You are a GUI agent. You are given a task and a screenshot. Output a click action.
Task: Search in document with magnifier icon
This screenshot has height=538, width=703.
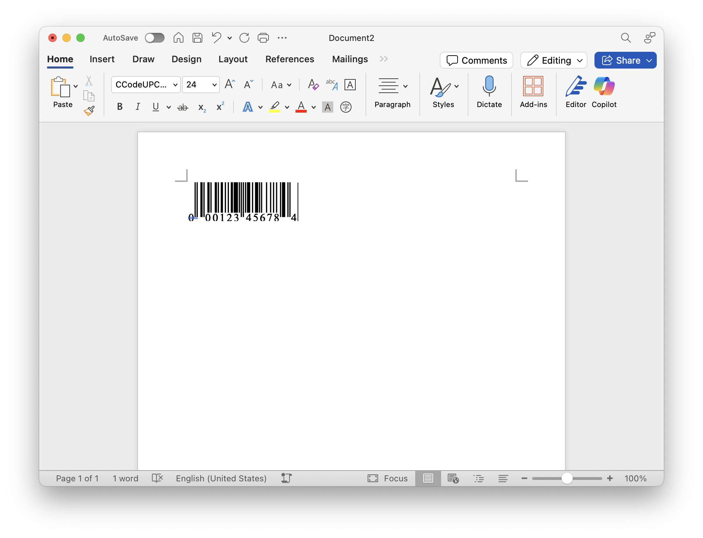point(626,38)
